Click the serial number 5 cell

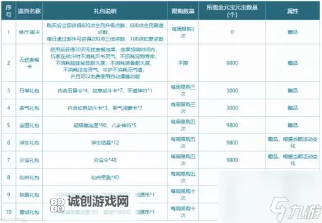[9, 125]
